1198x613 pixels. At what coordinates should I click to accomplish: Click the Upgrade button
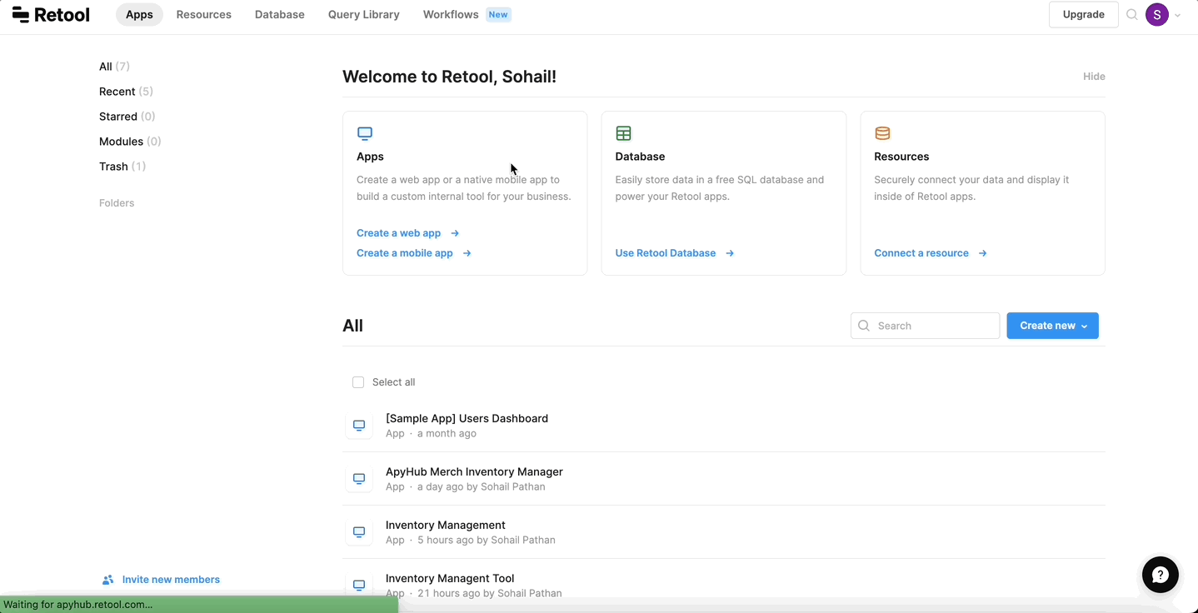pos(1084,14)
